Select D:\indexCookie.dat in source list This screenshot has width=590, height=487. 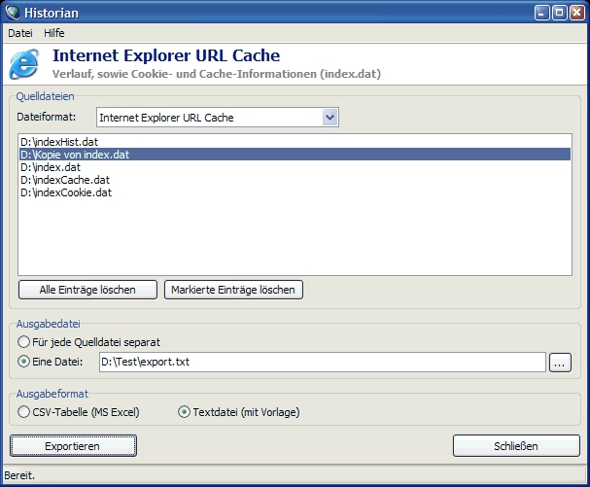coord(65,192)
